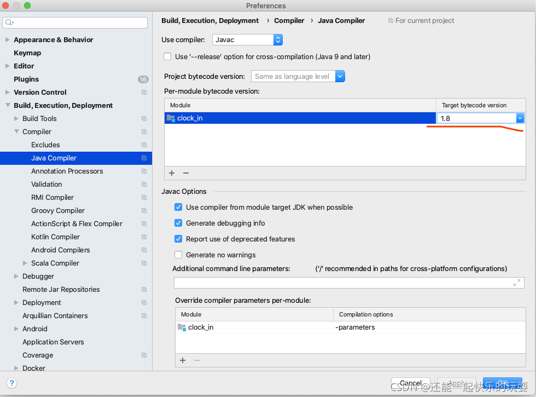
Task: Enable the '--release' option for cross-compilation checkbox
Action: click(x=167, y=56)
